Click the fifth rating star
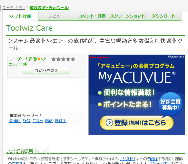Viewport: 188px width, 164px height. (73, 59)
